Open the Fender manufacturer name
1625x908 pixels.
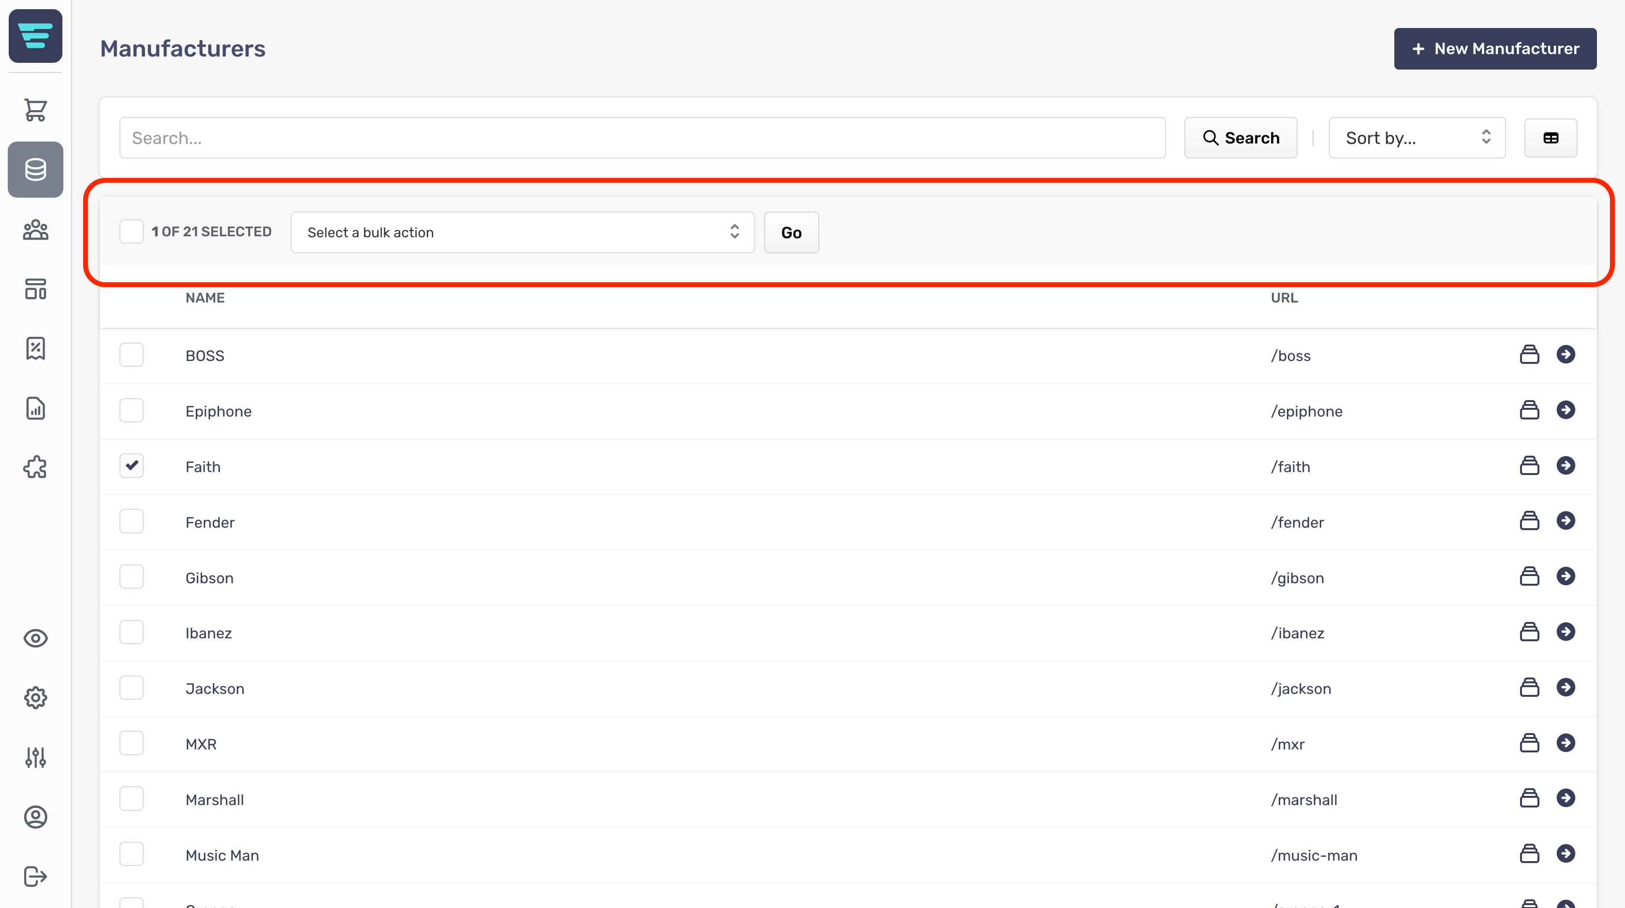210,522
